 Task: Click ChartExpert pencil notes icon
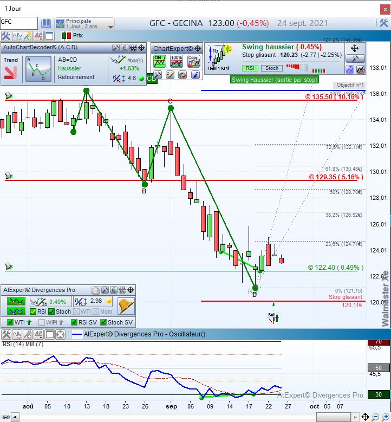[170, 75]
